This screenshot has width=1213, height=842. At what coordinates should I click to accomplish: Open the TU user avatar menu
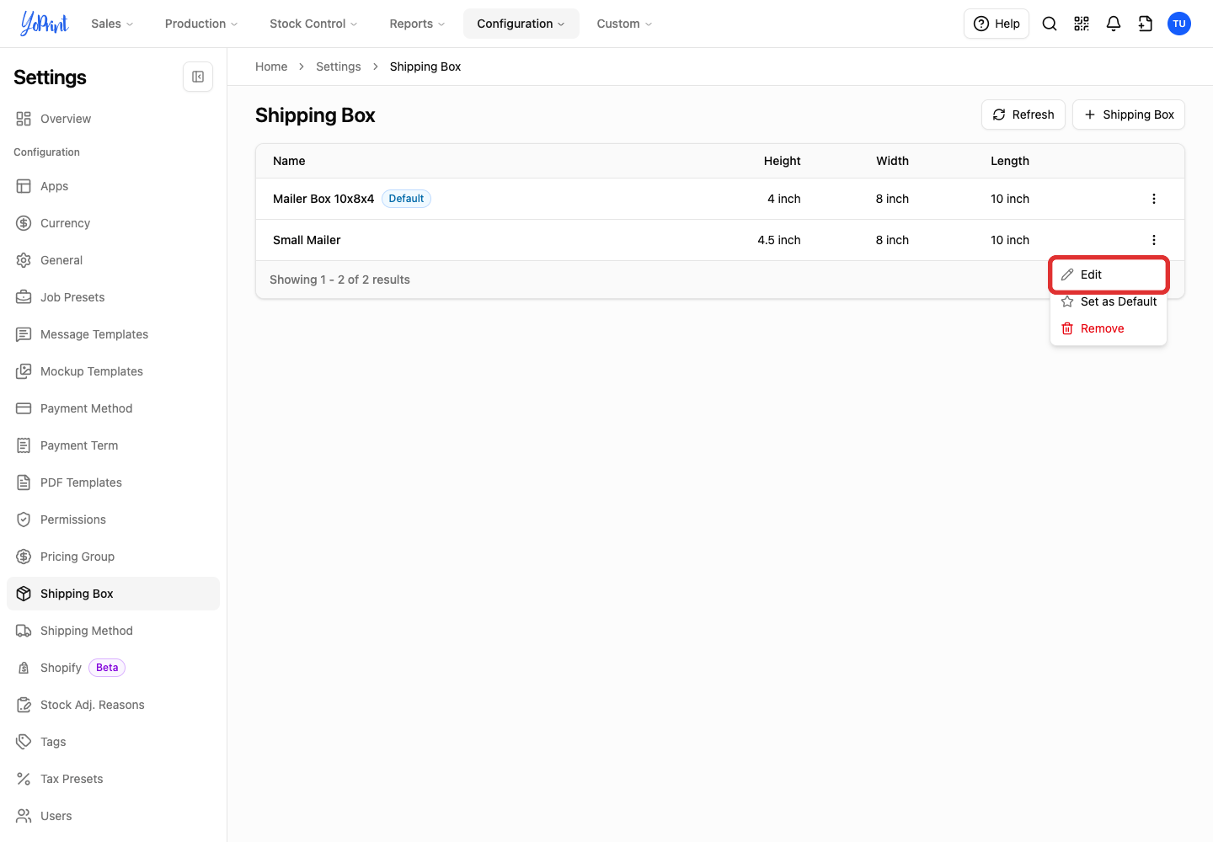(x=1179, y=24)
